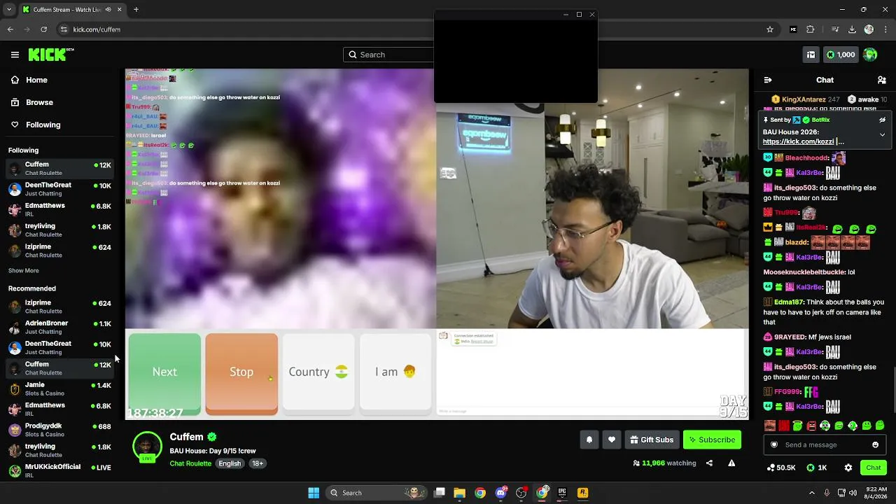Click Cuffem's streamer avatar
896x504 pixels.
tap(147, 447)
